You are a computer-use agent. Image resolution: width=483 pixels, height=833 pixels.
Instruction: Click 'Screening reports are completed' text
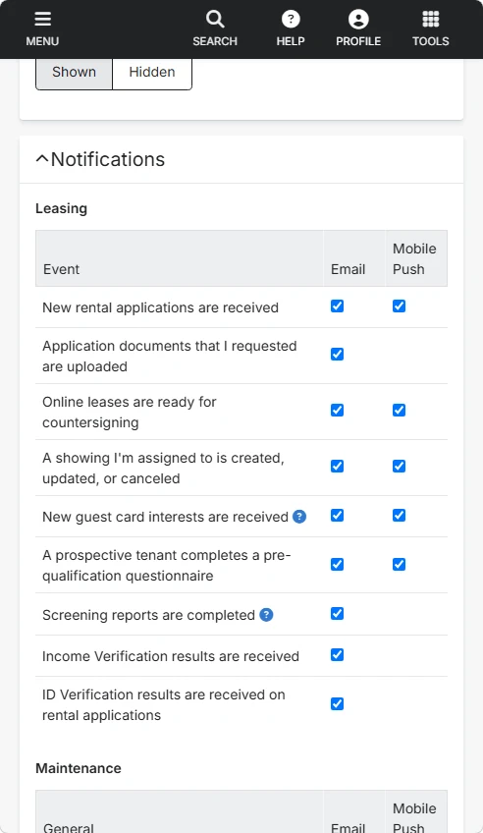pos(148,615)
